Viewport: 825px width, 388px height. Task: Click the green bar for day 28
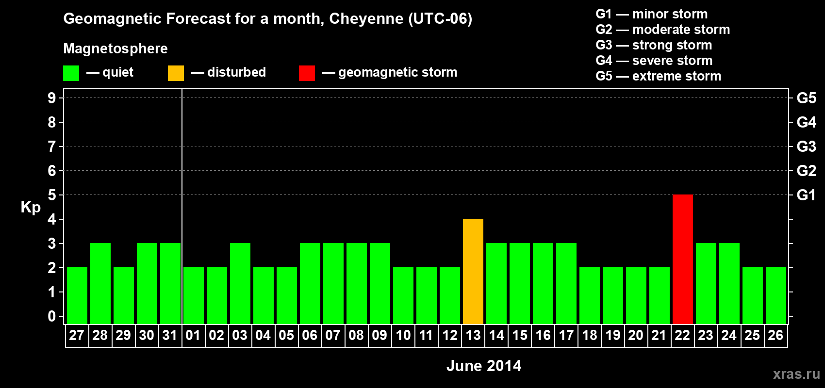pyautogui.click(x=100, y=283)
